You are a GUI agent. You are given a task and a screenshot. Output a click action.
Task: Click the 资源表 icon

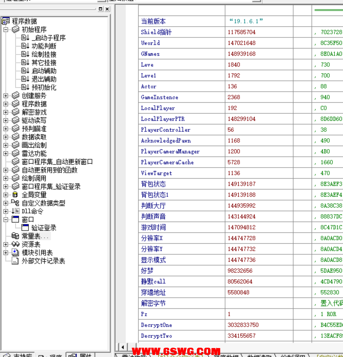pos(15,244)
